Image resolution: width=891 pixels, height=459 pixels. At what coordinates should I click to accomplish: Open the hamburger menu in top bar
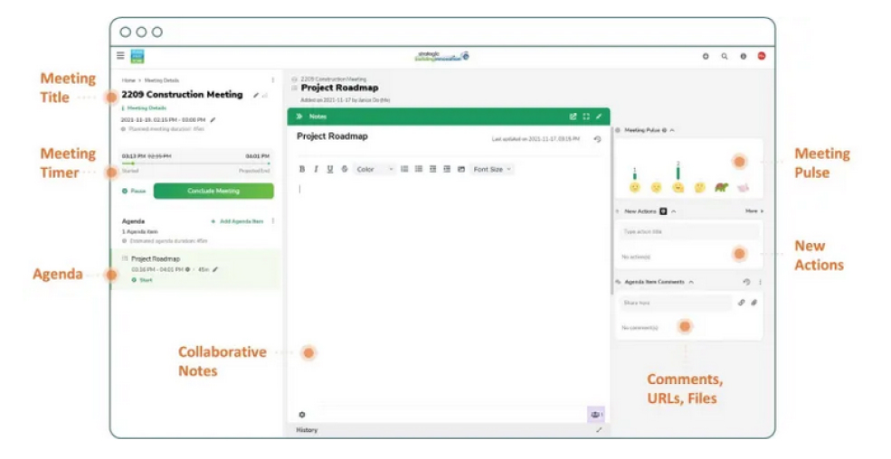120,56
